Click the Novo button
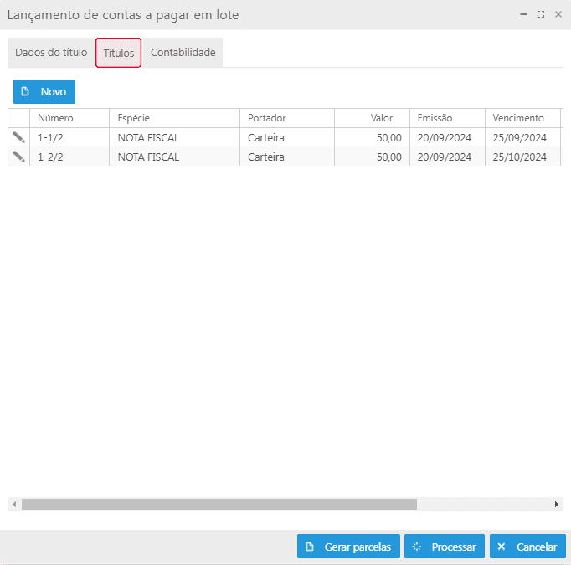The width and height of the screenshot is (571, 565). tap(44, 91)
